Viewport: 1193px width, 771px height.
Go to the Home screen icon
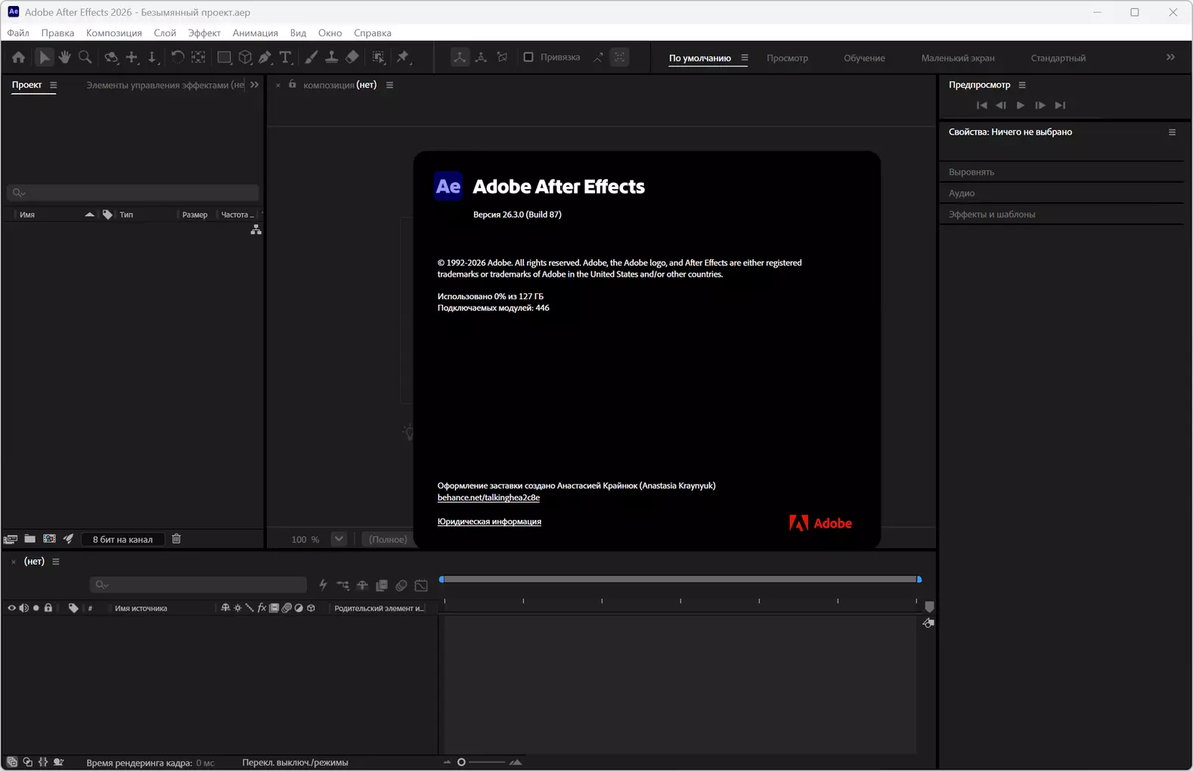(18, 57)
